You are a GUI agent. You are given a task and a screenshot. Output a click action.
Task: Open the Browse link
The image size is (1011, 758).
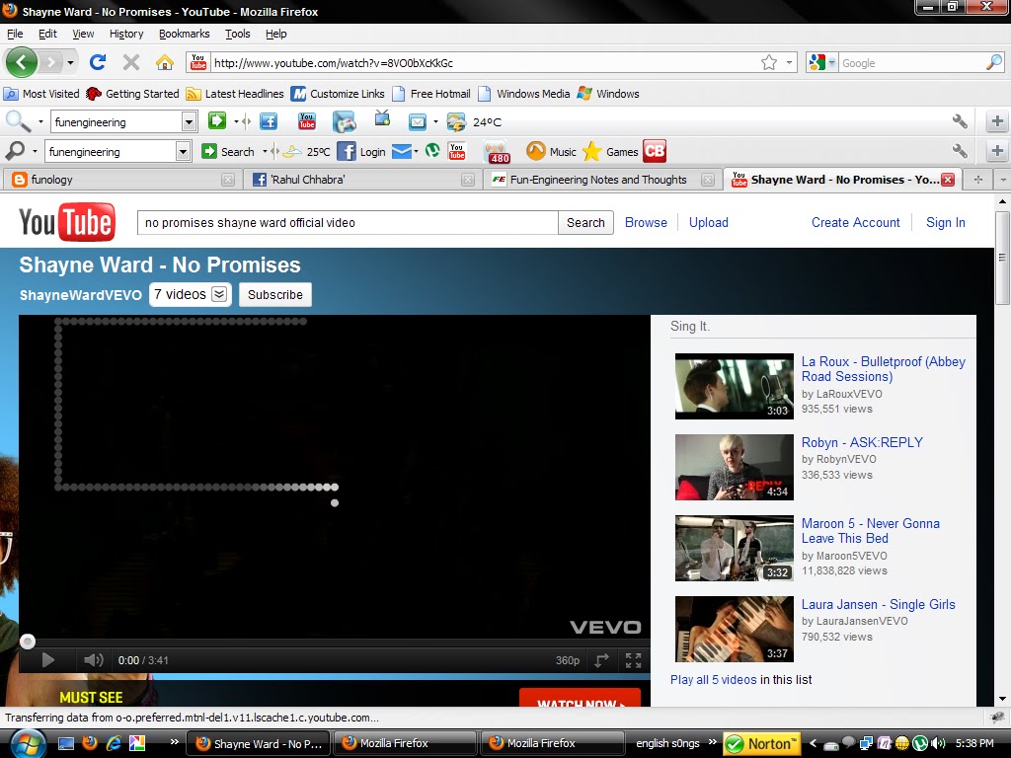pyautogui.click(x=646, y=222)
